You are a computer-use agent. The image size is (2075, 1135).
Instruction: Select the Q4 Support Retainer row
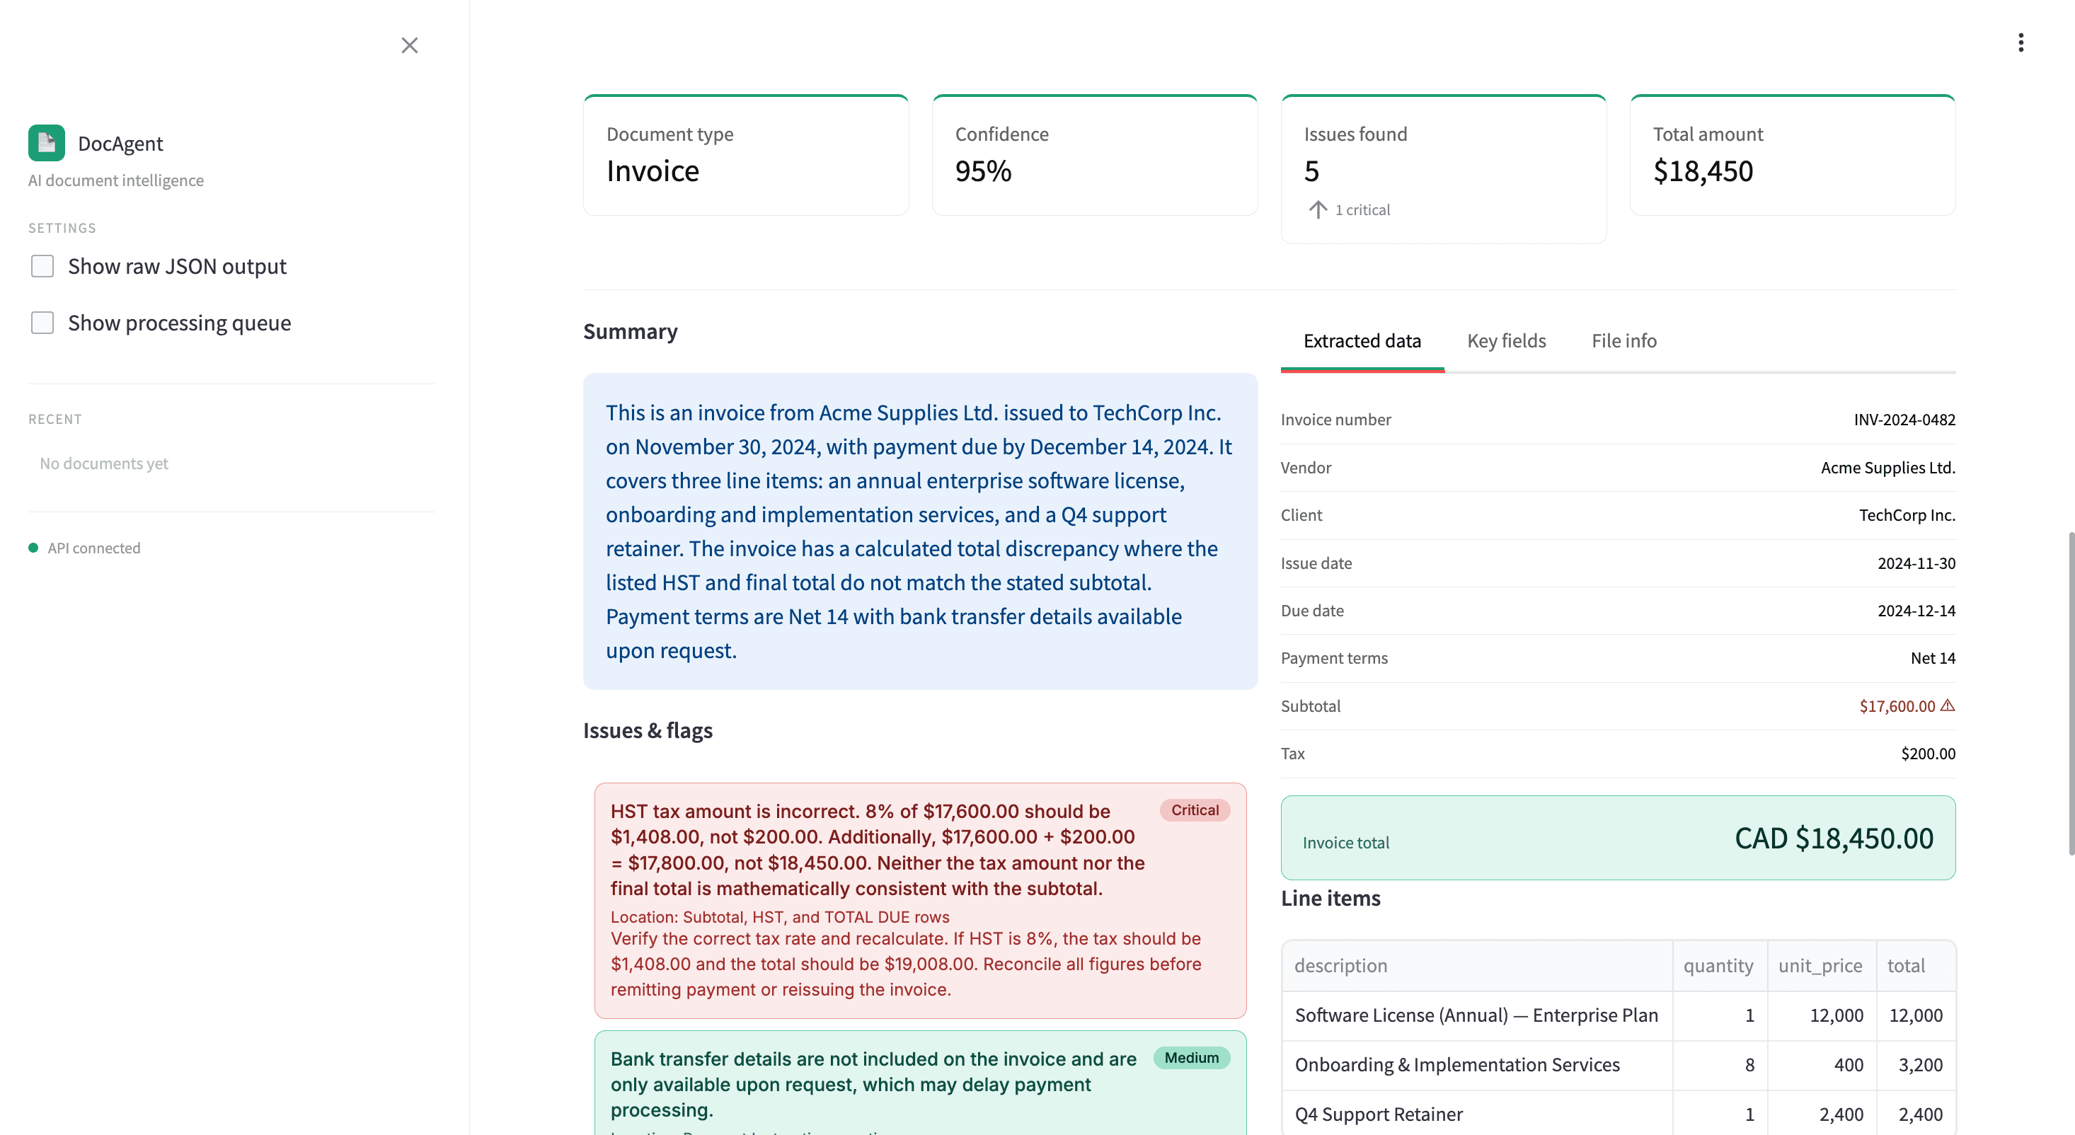click(x=1619, y=1113)
